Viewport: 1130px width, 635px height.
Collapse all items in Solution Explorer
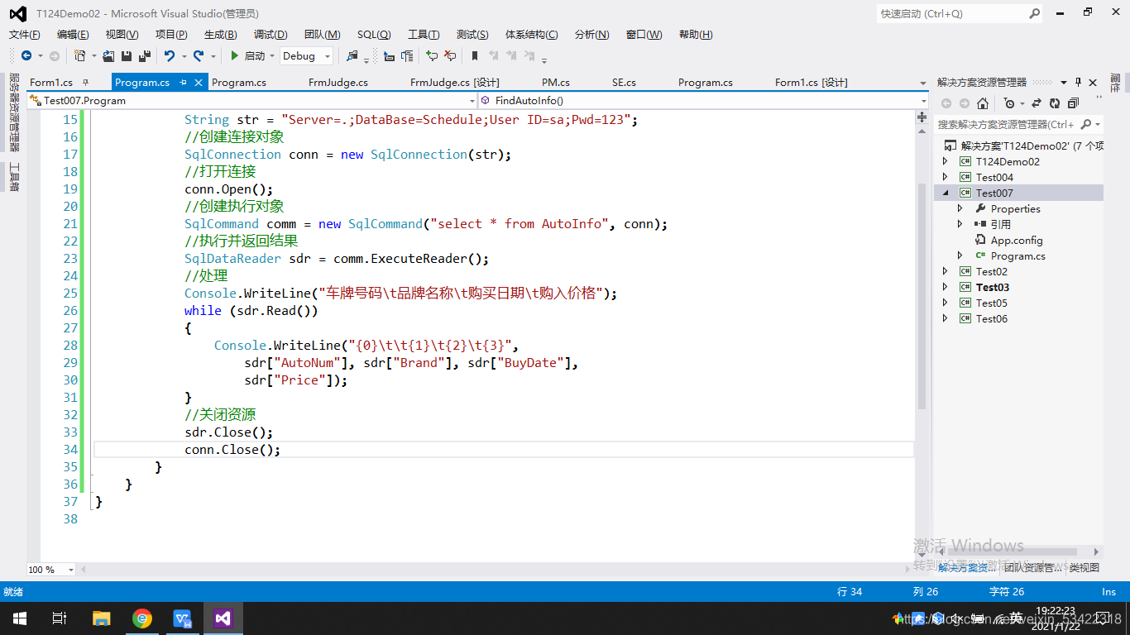(x=1073, y=103)
